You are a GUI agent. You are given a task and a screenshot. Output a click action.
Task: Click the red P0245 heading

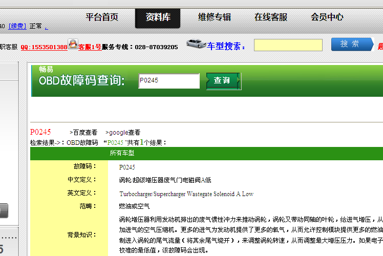(x=40, y=132)
